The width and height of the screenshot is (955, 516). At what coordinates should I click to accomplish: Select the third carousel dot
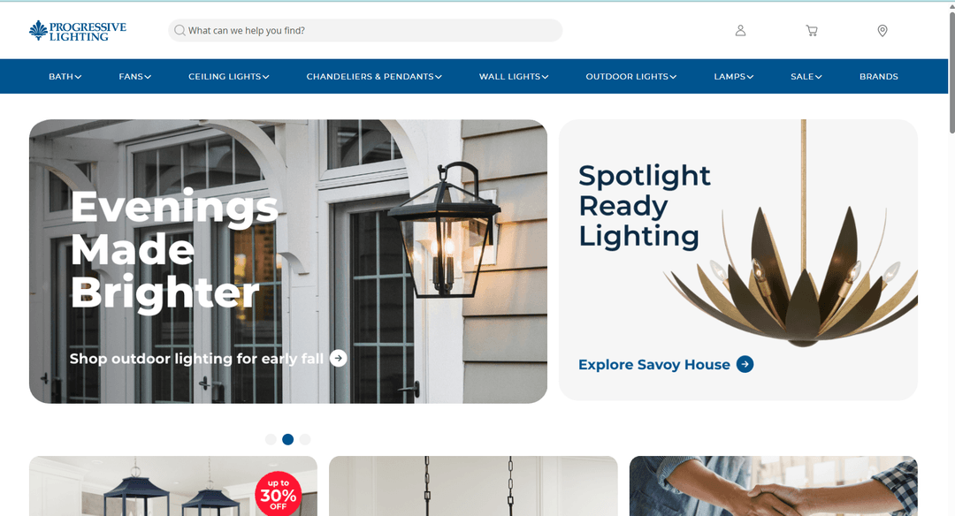pyautogui.click(x=305, y=439)
